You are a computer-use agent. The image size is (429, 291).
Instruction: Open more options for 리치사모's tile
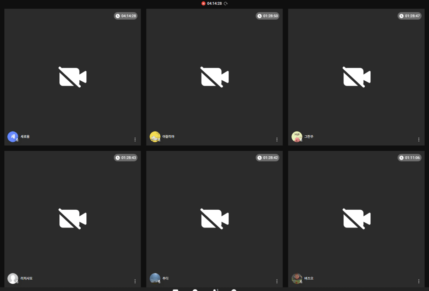point(135,281)
